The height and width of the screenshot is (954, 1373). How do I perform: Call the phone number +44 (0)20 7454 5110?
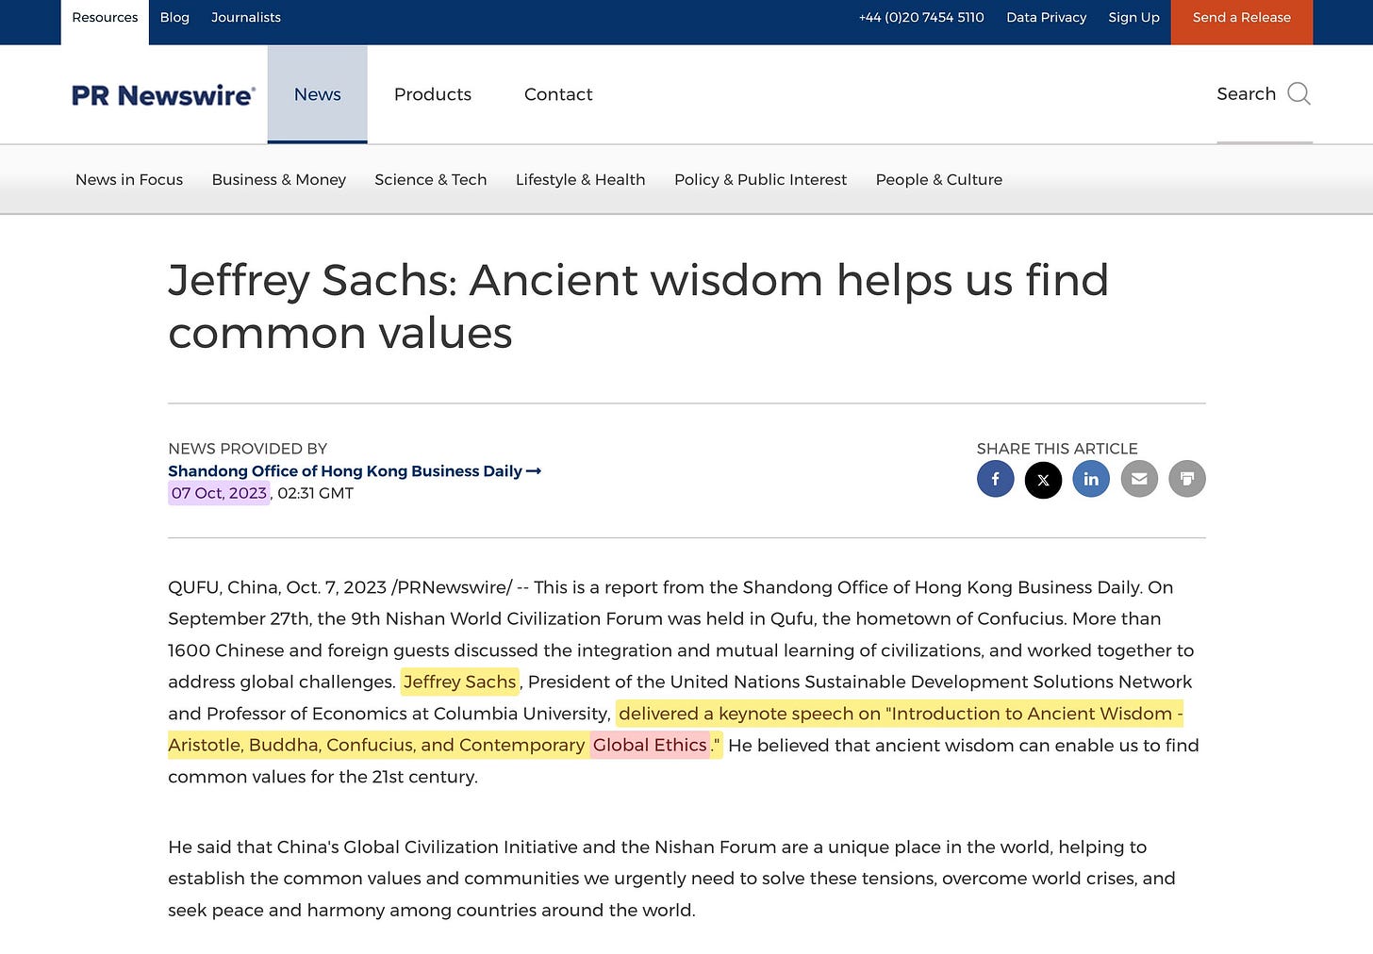(921, 18)
